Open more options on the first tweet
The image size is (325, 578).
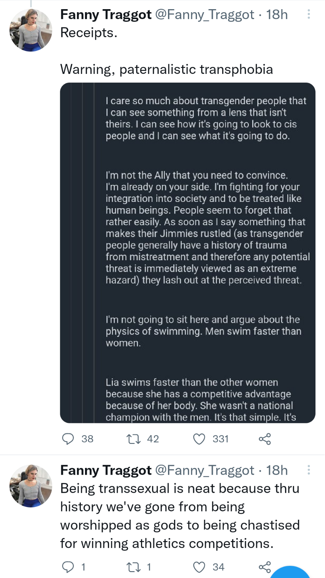[309, 14]
